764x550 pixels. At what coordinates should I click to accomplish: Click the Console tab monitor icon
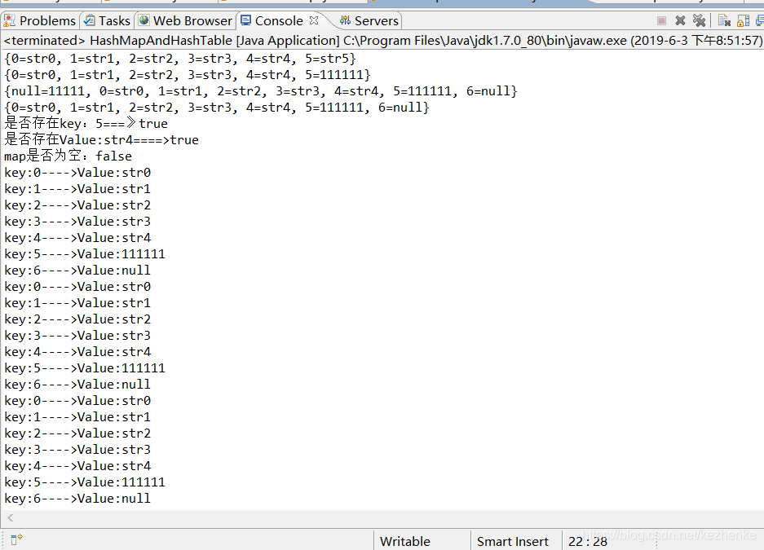pos(246,20)
